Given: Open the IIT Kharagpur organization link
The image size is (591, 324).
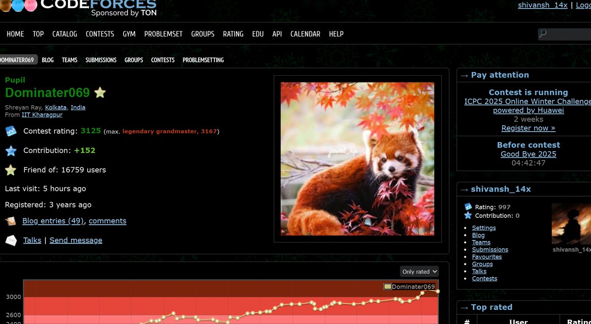Looking at the screenshot, I should click(x=42, y=115).
